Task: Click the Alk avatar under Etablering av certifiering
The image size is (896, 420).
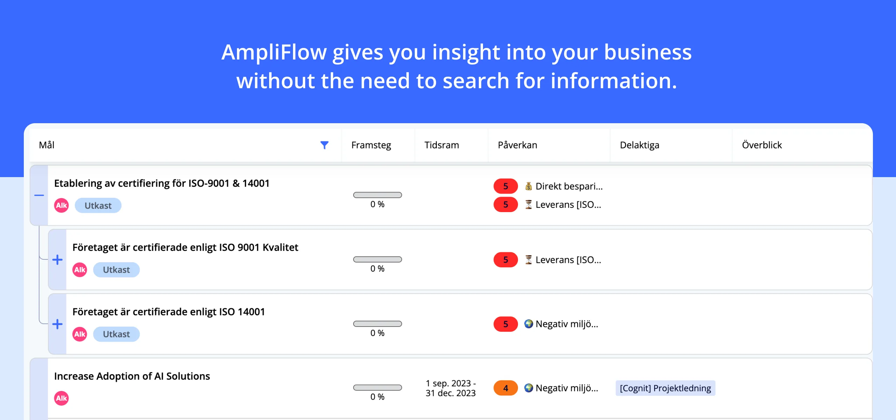Action: (62, 205)
